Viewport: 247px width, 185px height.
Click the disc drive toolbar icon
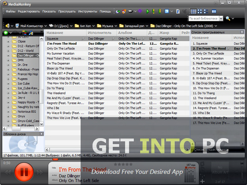coord(130,12)
